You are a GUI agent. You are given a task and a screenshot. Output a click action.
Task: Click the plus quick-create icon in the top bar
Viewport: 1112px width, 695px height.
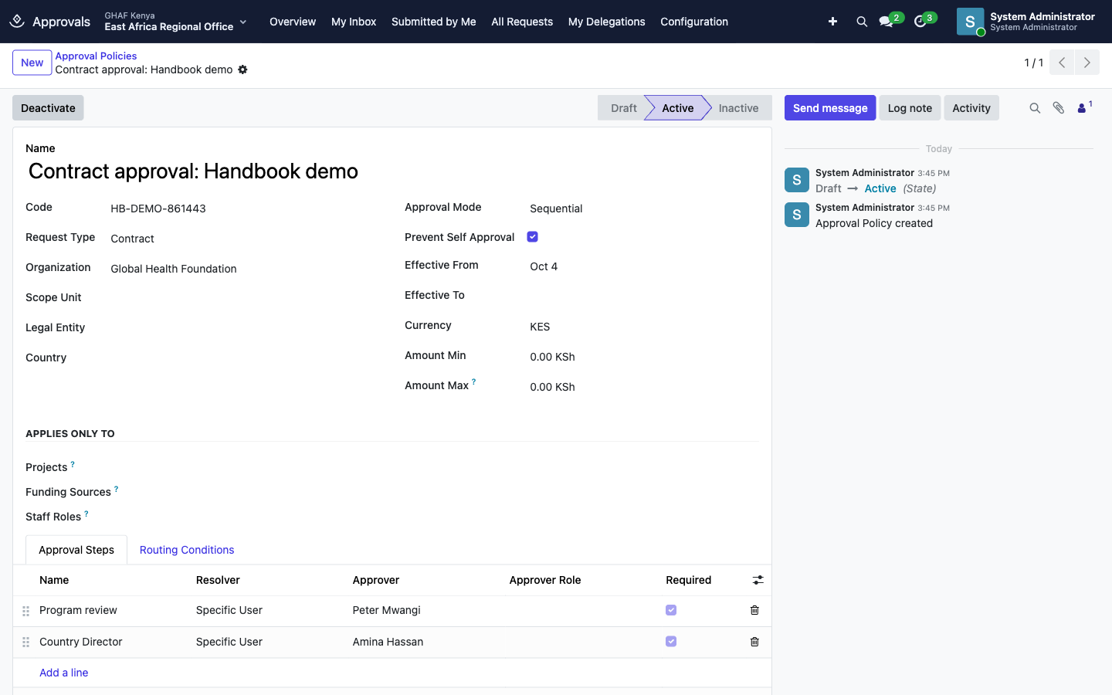coord(832,22)
